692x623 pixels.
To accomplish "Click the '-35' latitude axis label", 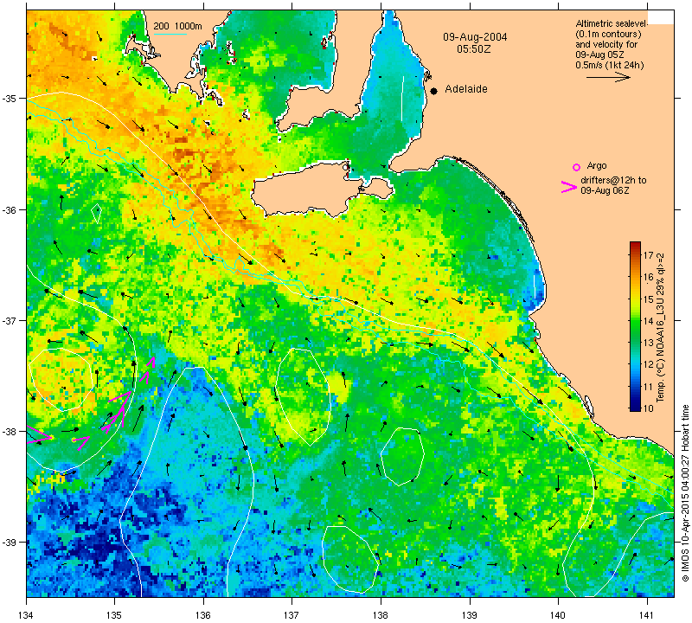I will pos(10,98).
